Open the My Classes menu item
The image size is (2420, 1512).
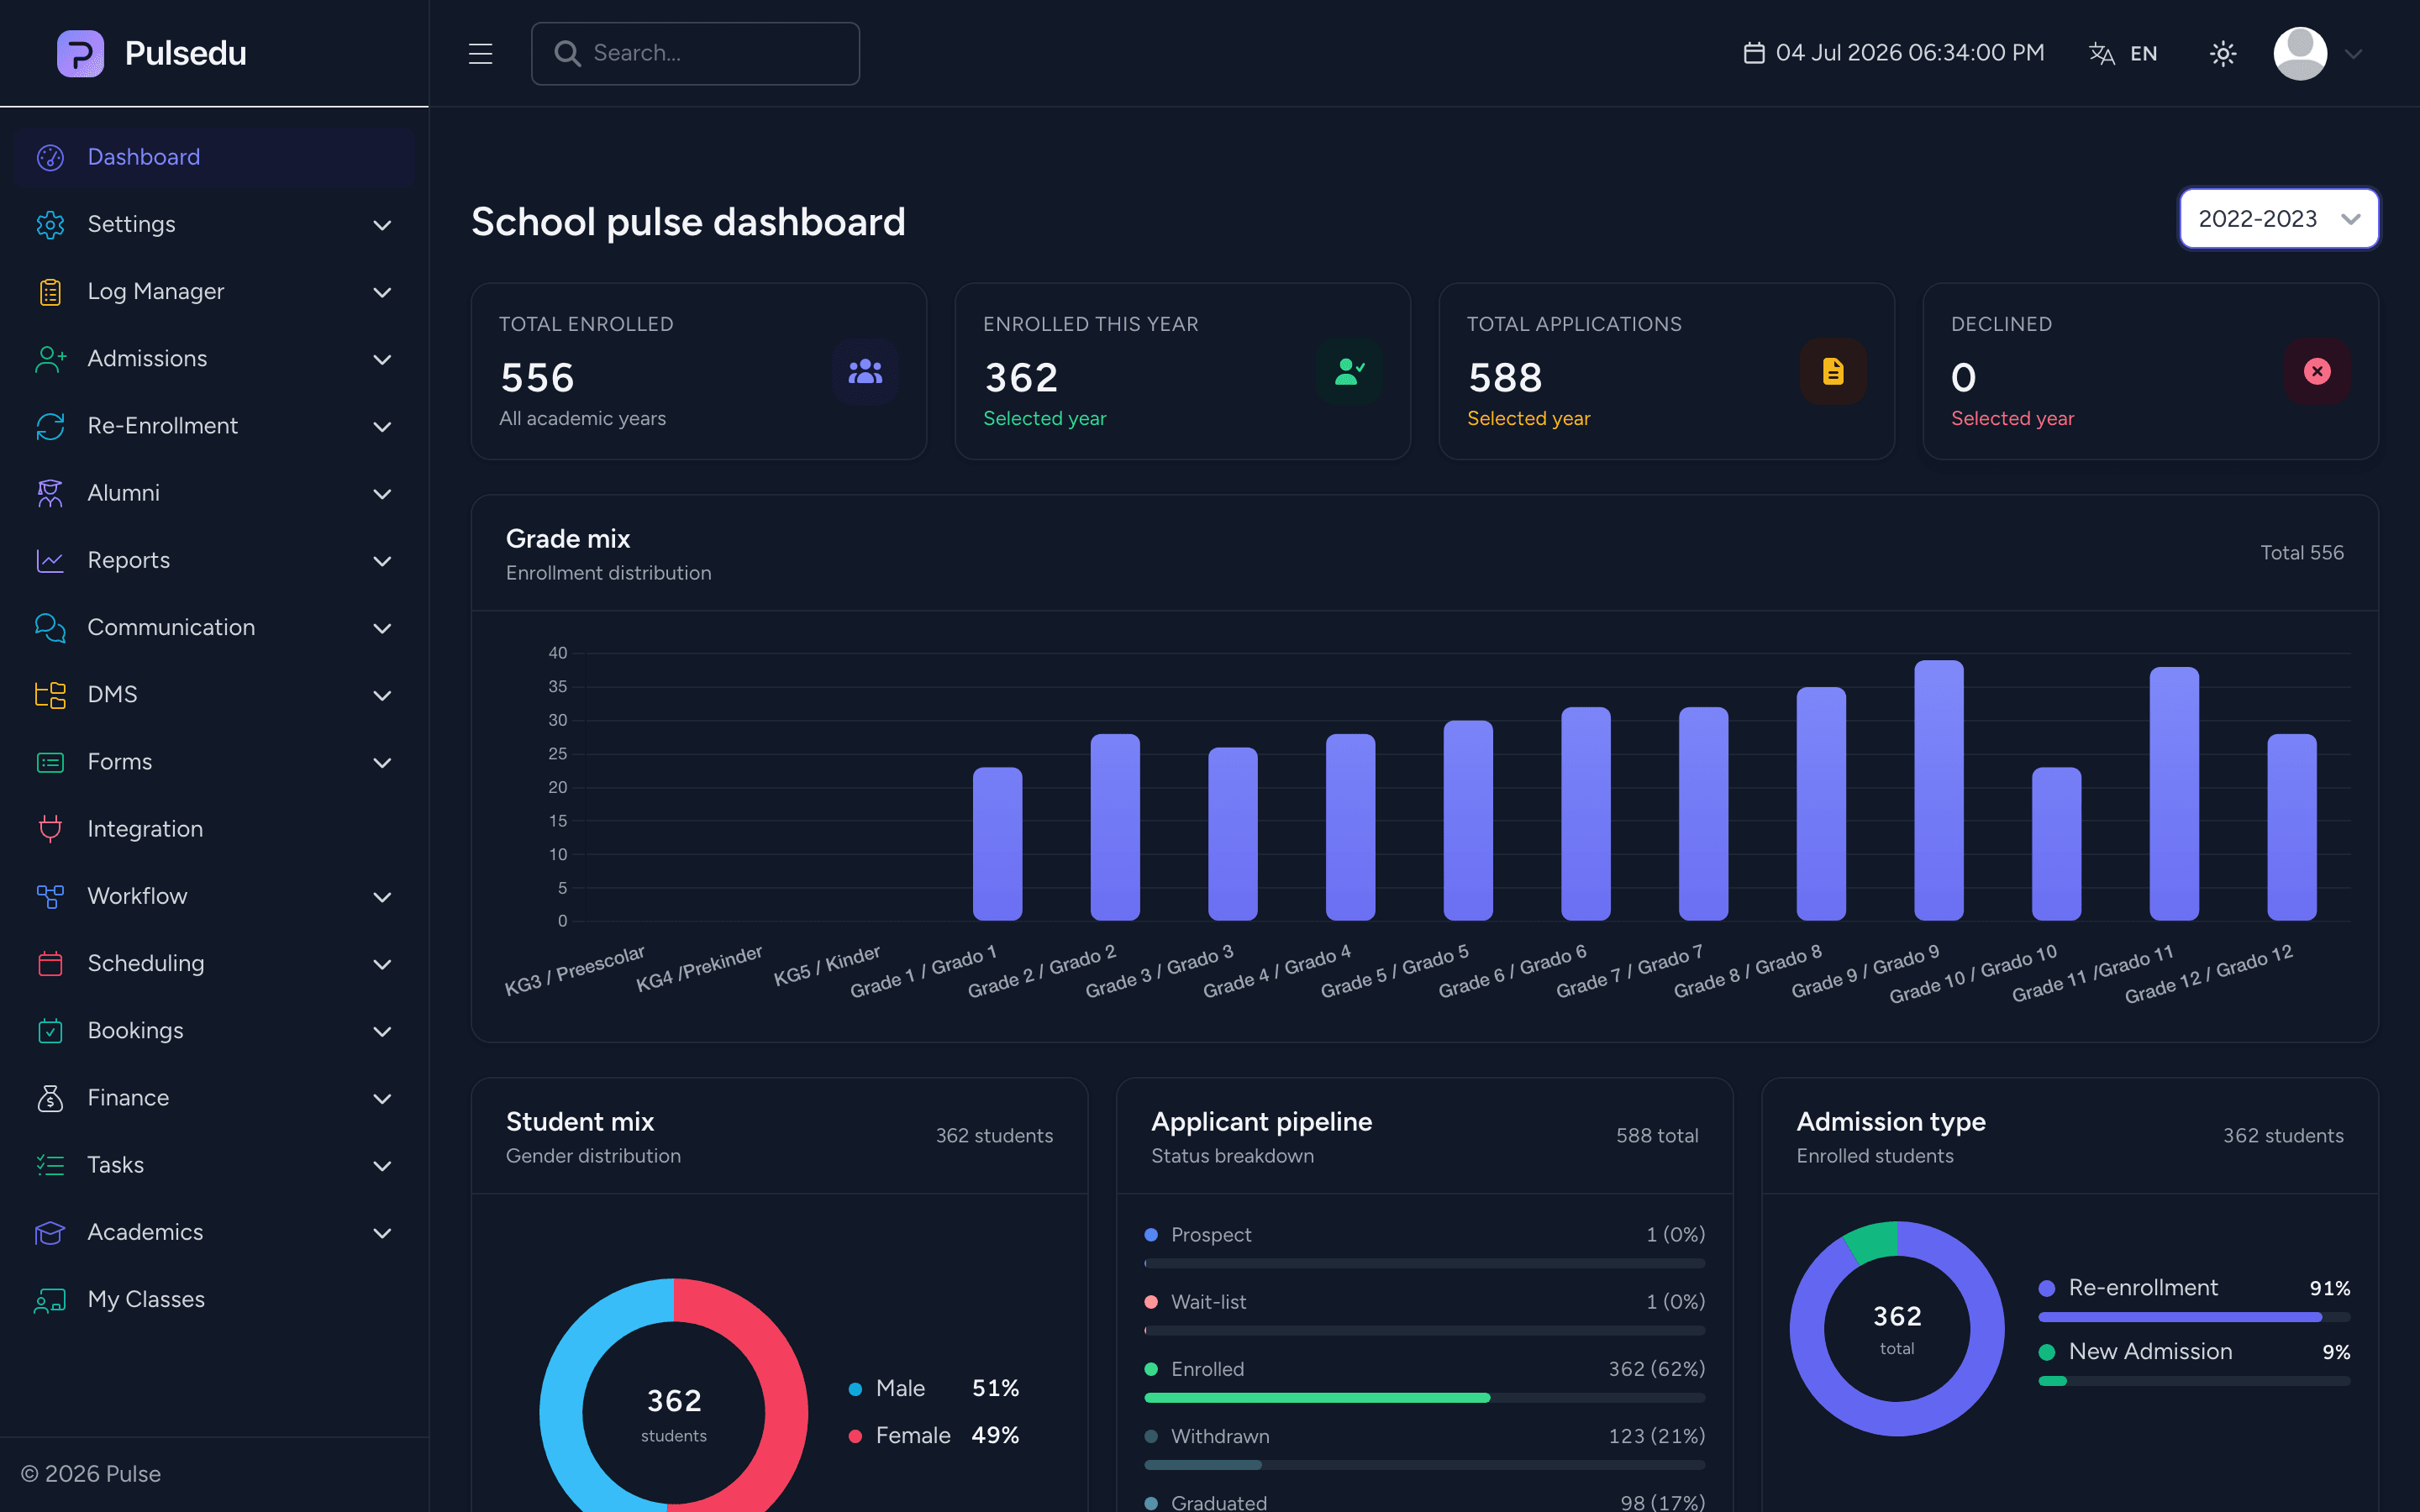click(214, 1299)
